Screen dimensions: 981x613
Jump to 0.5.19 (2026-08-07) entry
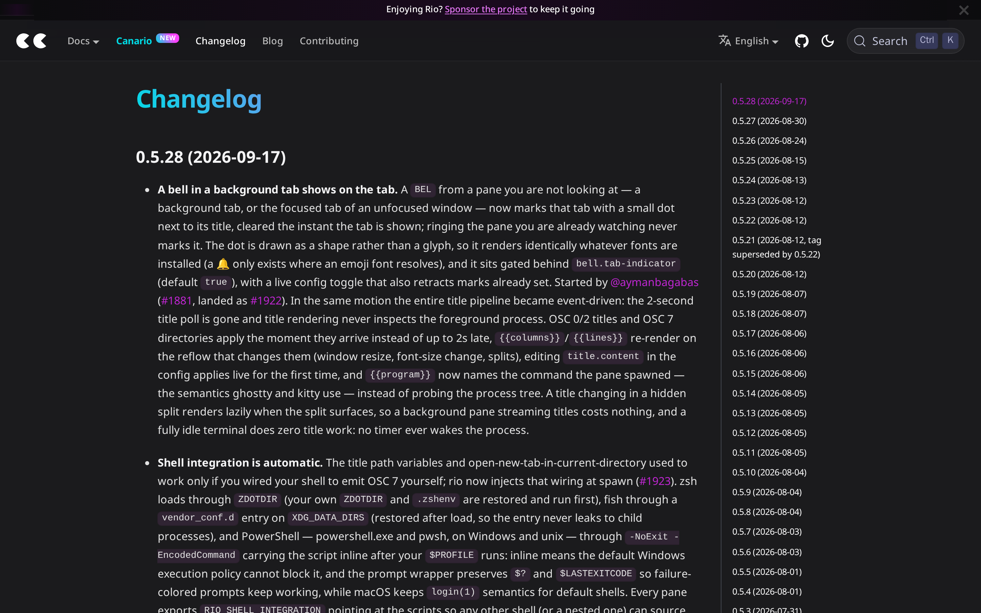click(x=769, y=294)
